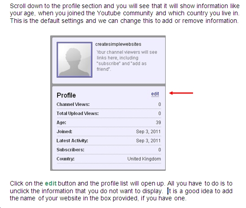
Task: Click the default avatar profile picture
Action: (75, 60)
